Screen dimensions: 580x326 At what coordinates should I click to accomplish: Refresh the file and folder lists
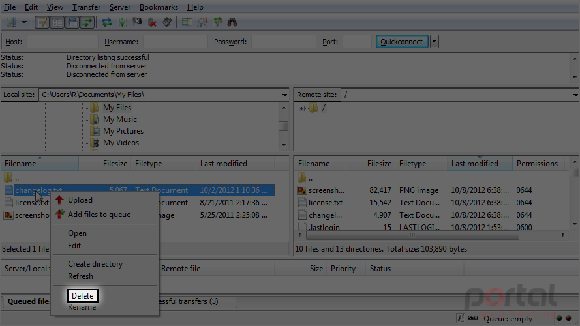click(x=107, y=23)
